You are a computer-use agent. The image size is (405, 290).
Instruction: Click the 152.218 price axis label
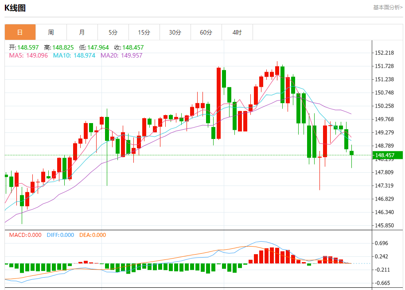pyautogui.click(x=384, y=53)
